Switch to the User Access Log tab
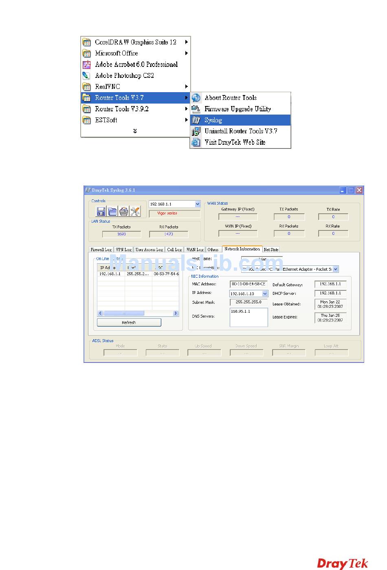The height and width of the screenshot is (570, 387). (149, 250)
